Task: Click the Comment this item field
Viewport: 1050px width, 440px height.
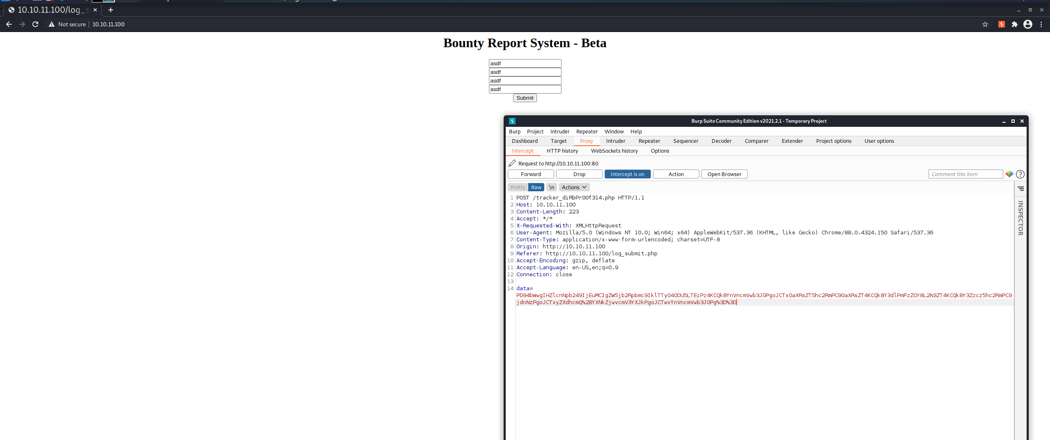Action: click(966, 174)
